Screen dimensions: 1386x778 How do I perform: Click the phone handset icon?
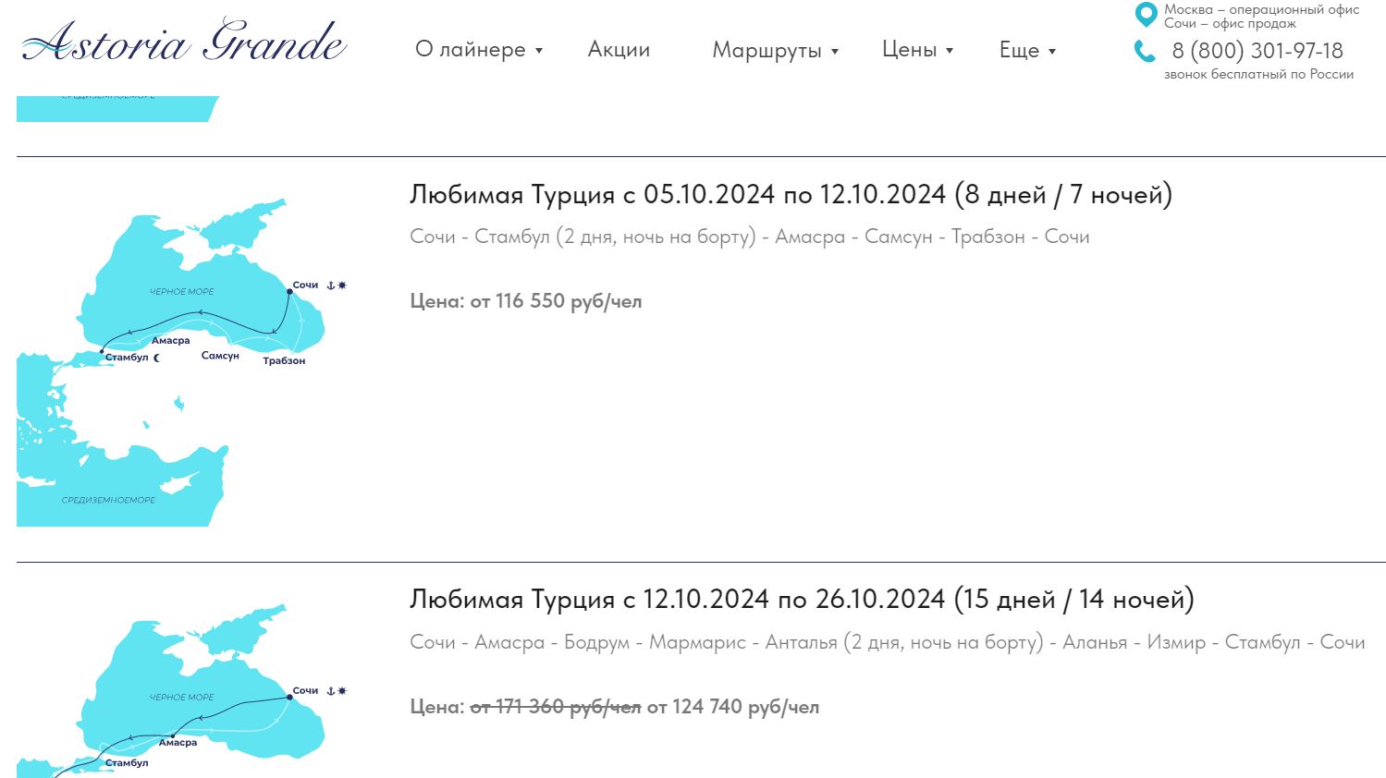(1145, 52)
